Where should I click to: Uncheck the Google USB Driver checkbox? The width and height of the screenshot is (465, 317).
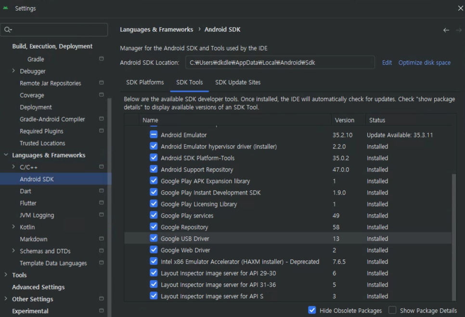click(x=154, y=238)
